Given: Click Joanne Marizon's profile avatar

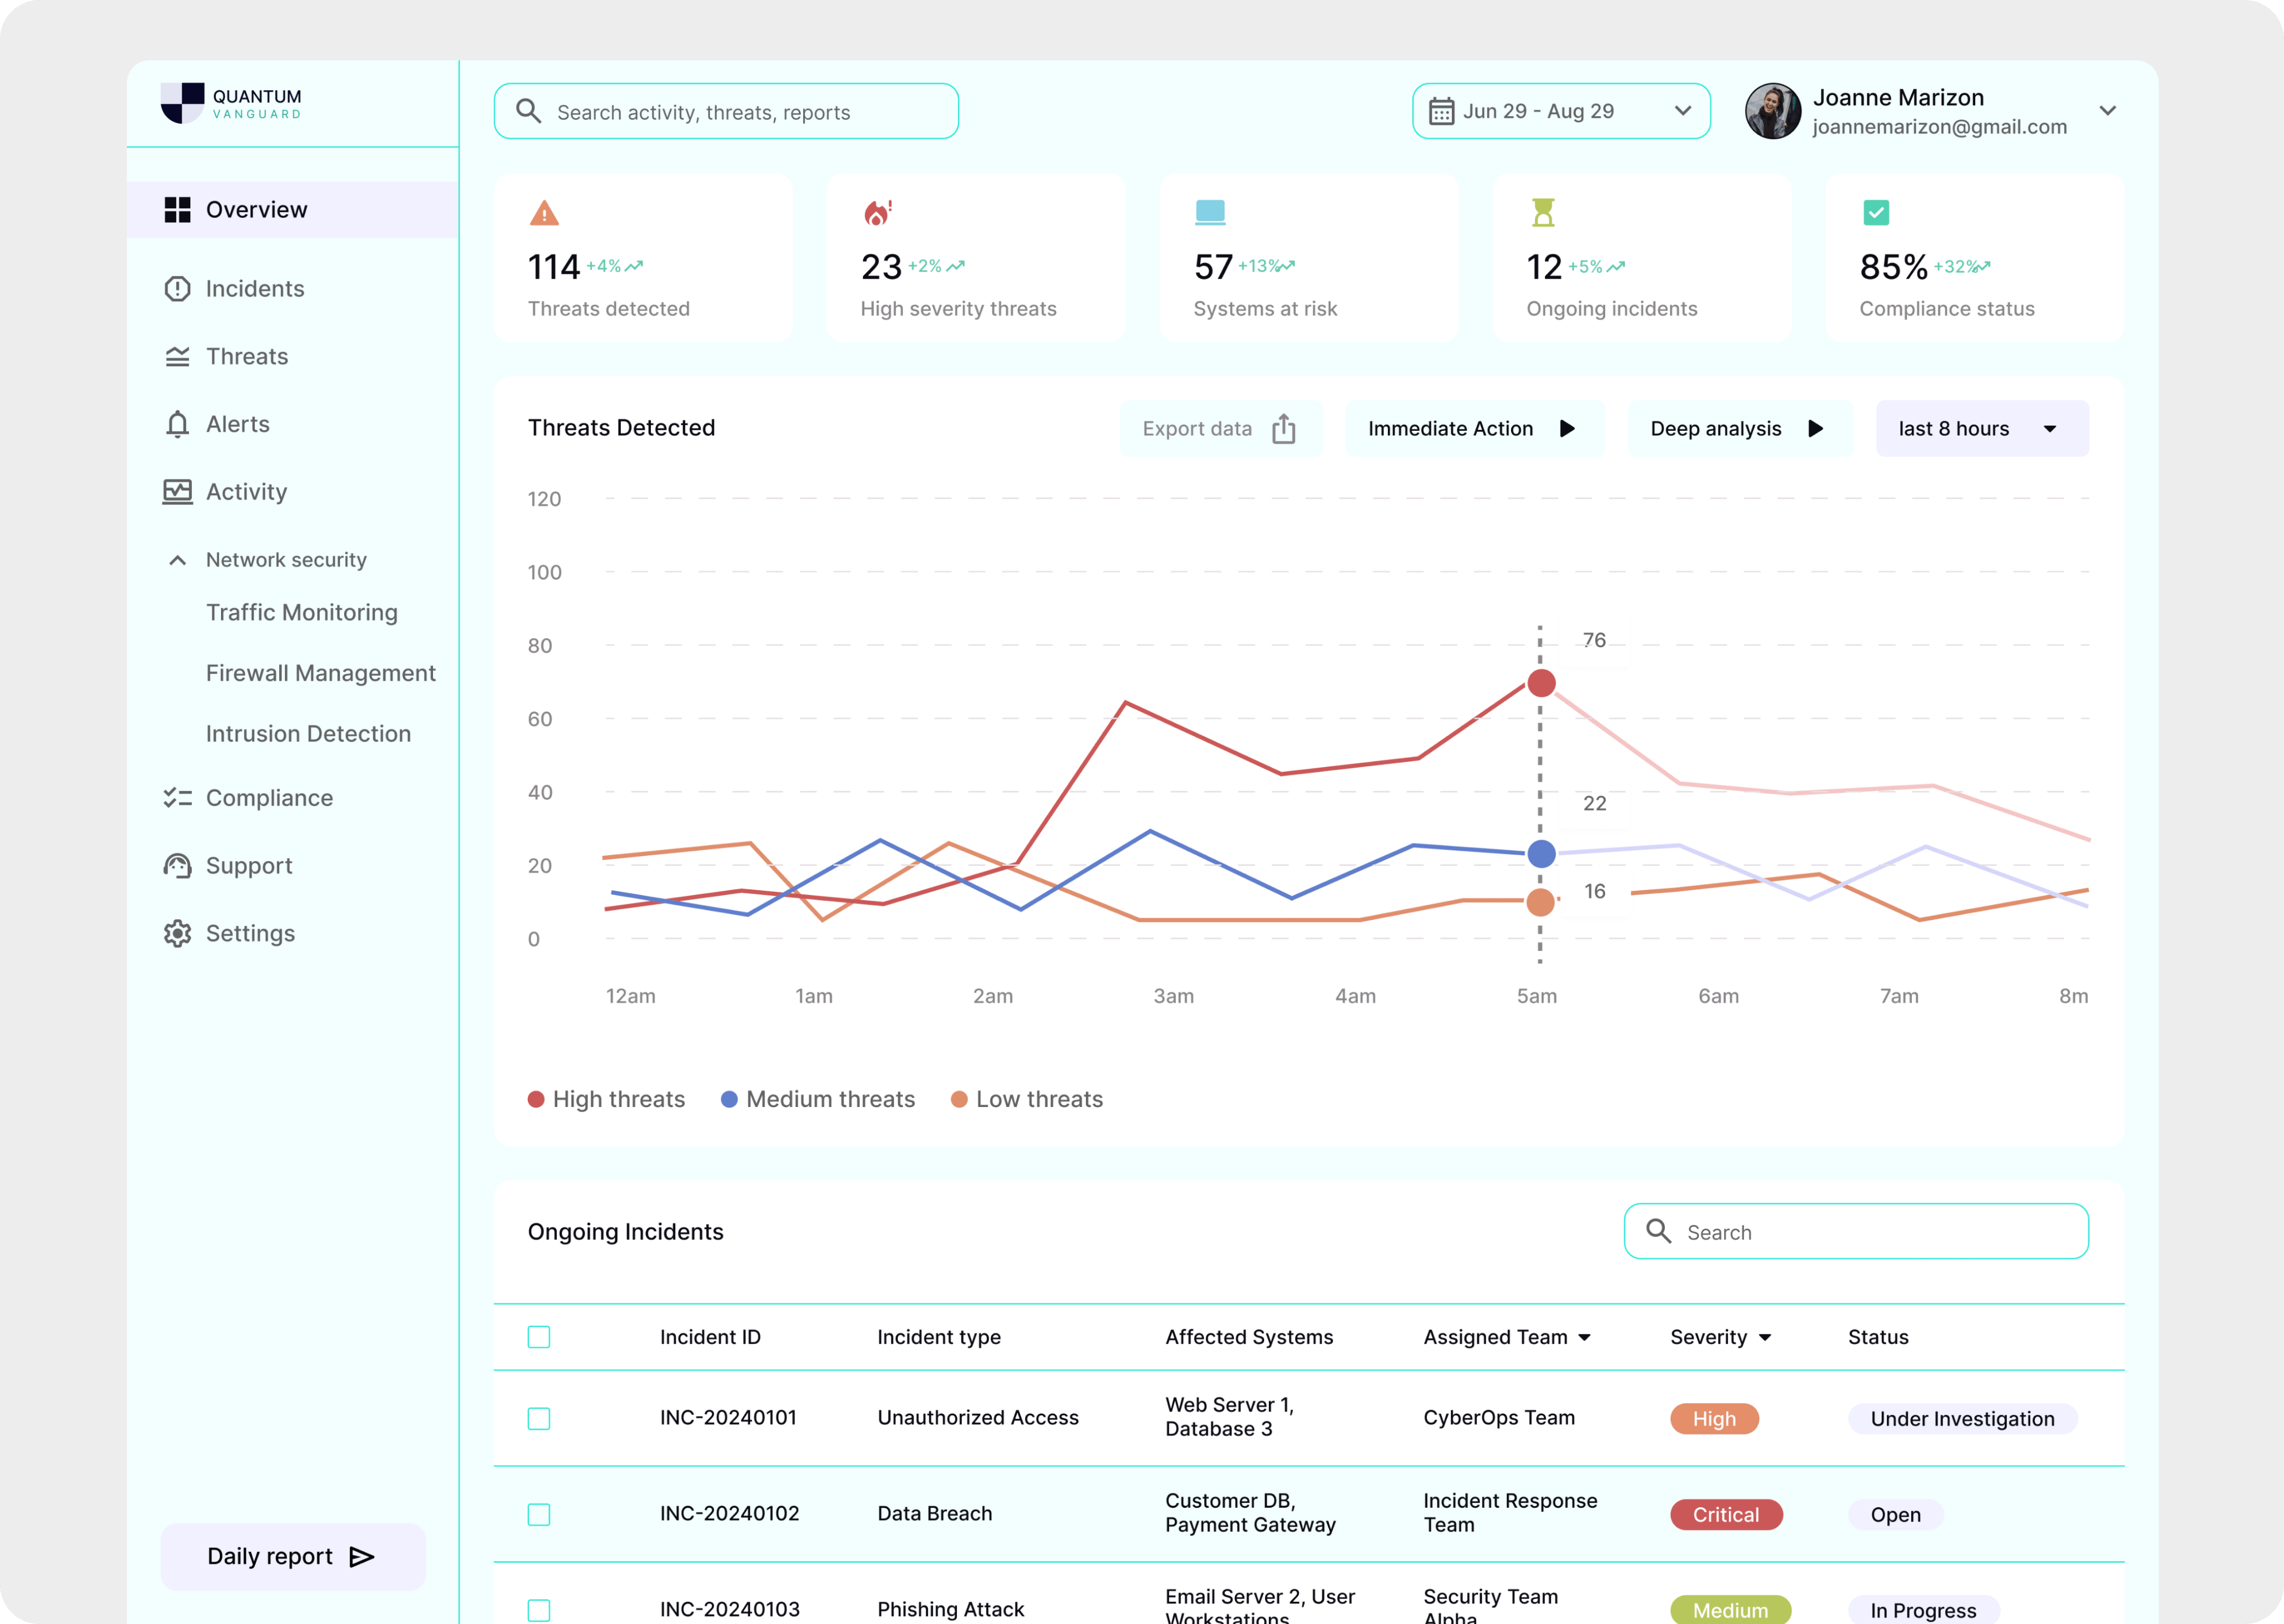Looking at the screenshot, I should tap(1772, 111).
